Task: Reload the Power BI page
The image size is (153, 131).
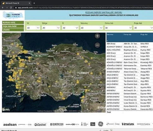Action: [11, 8]
